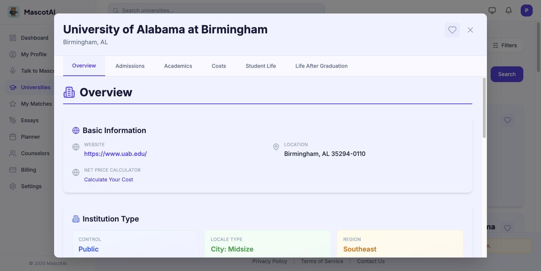
Task: Go to Dashboard in the sidebar
Action: (x=35, y=38)
